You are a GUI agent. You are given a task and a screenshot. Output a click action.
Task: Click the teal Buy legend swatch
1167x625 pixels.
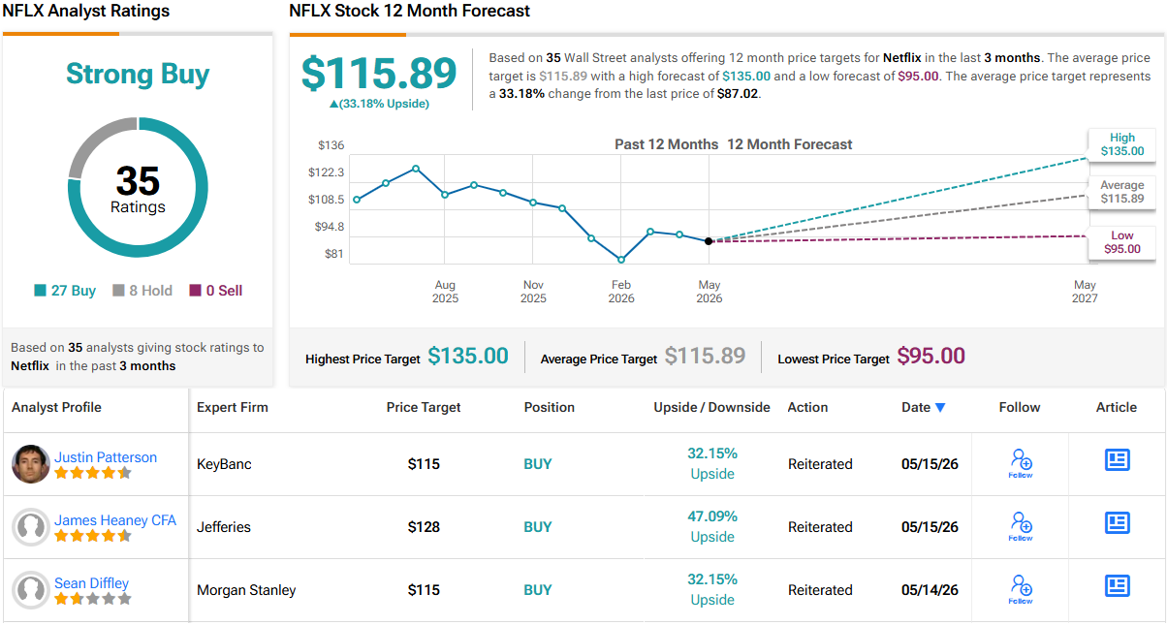pos(40,291)
